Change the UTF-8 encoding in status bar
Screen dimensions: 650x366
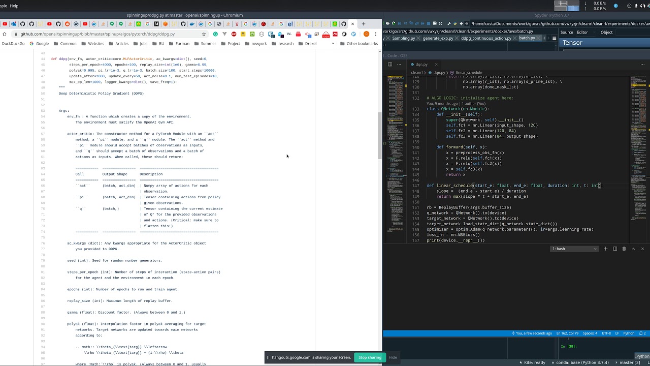pyautogui.click(x=606, y=333)
